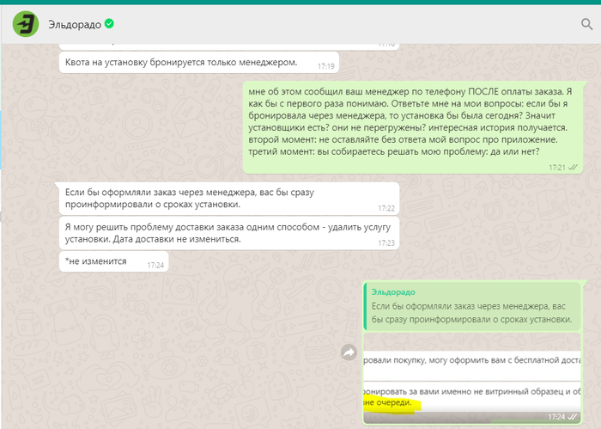Click the 17:24 checkmarks on the image message
The image size is (601, 429).
tap(573, 417)
